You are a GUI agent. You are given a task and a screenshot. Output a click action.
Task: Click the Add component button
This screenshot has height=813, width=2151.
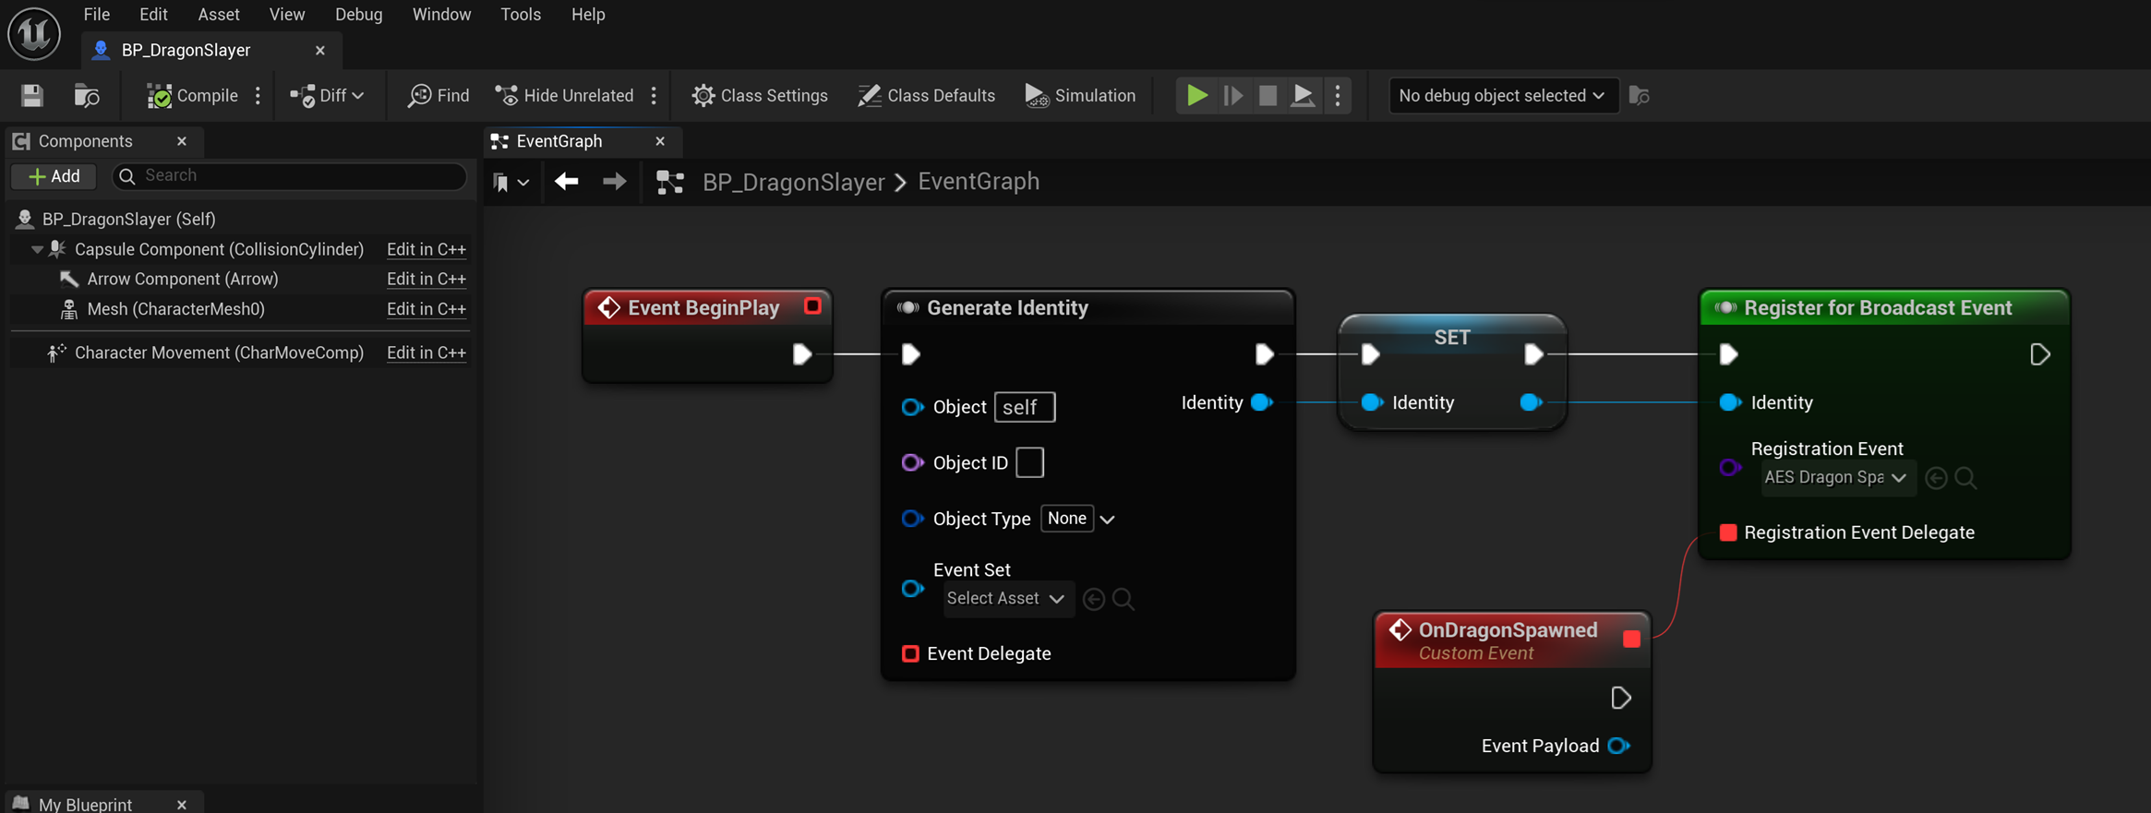click(x=54, y=175)
